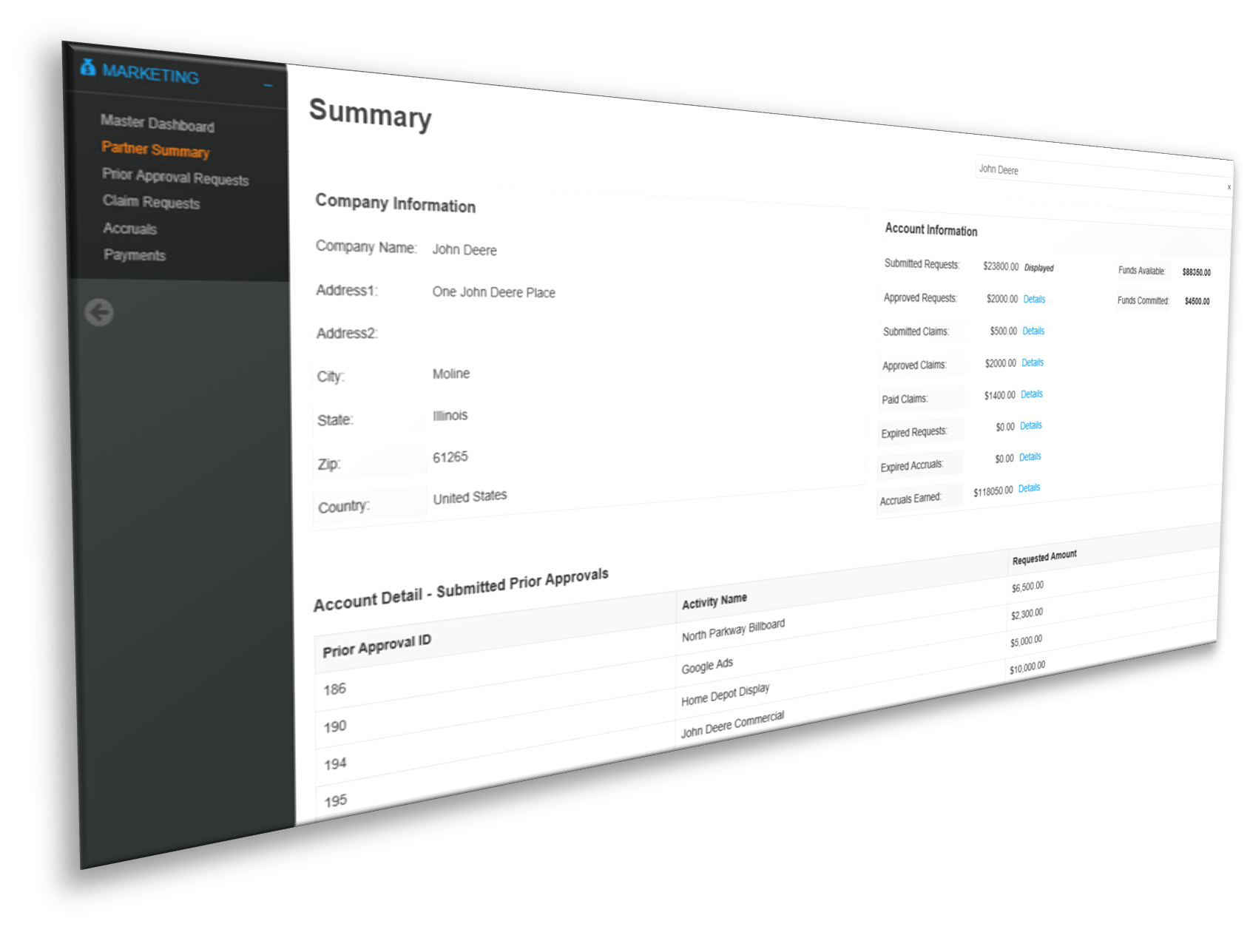The image size is (1250, 938).
Task: Click the Account Information heading
Action: tap(931, 229)
